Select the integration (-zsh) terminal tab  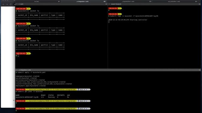(84, 1)
